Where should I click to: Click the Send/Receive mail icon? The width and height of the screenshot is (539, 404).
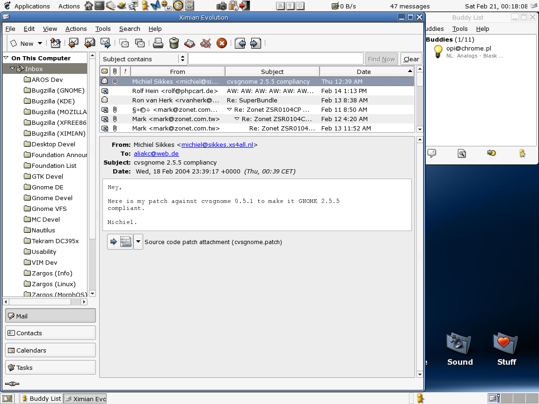click(x=55, y=43)
